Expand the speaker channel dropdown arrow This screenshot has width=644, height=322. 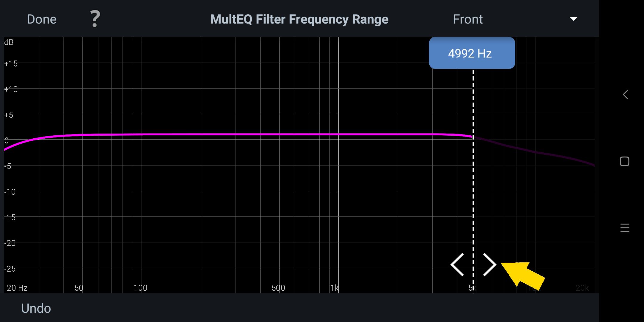point(573,19)
